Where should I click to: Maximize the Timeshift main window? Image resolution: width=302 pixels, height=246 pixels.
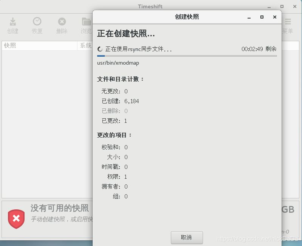click(282, 6)
